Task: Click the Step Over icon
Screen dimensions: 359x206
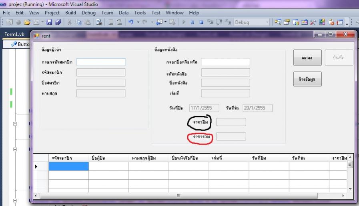Action: tap(219, 22)
